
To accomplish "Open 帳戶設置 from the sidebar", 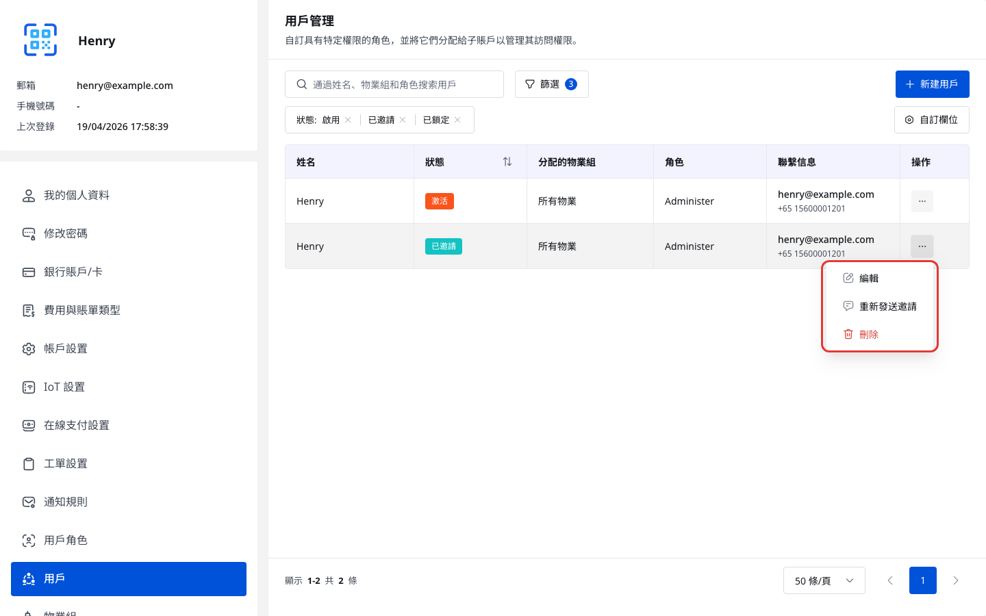I will (129, 349).
